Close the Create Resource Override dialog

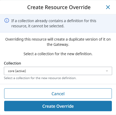(x=108, y=7)
